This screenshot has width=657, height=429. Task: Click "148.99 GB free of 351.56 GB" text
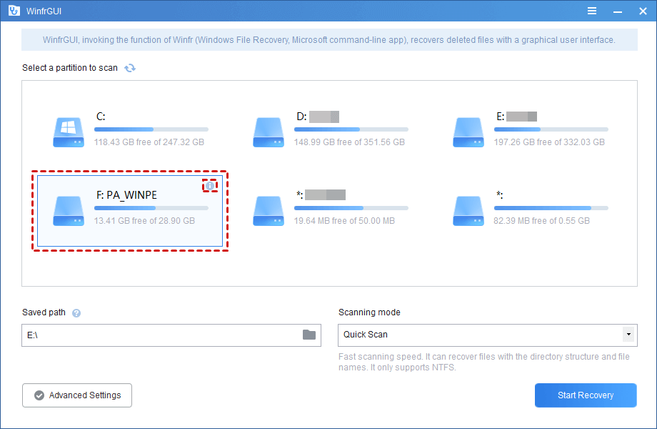pyautogui.click(x=349, y=142)
